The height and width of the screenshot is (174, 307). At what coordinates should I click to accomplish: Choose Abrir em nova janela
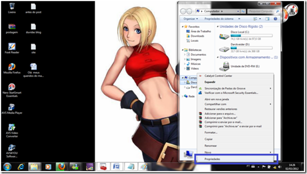(235, 99)
